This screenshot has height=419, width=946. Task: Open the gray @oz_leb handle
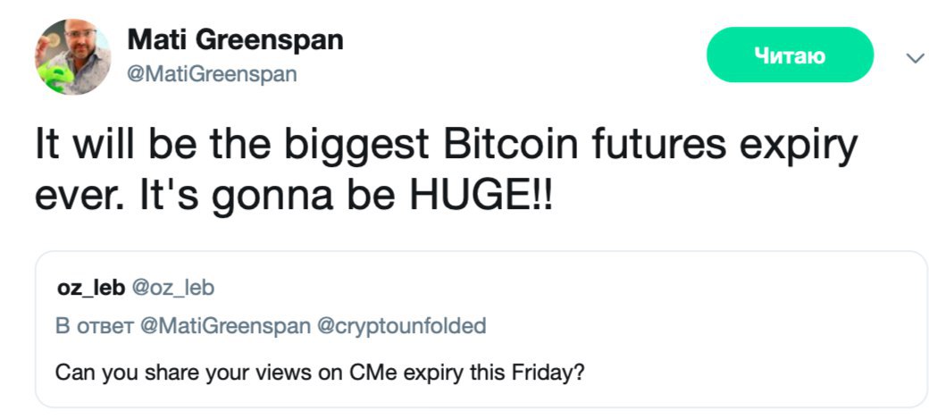[173, 287]
